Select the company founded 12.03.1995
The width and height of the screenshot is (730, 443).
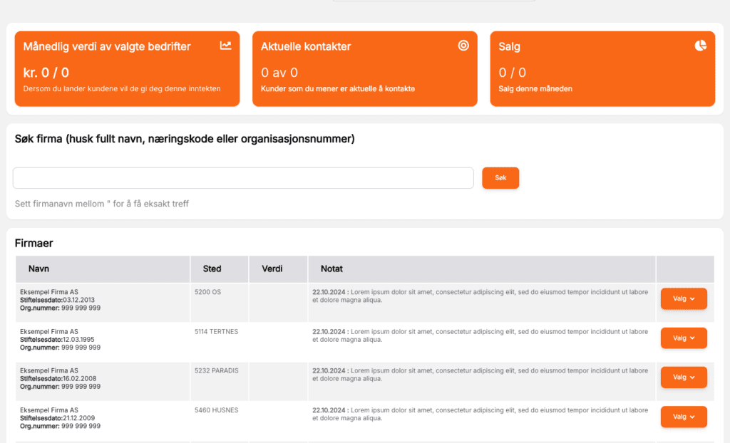click(49, 332)
